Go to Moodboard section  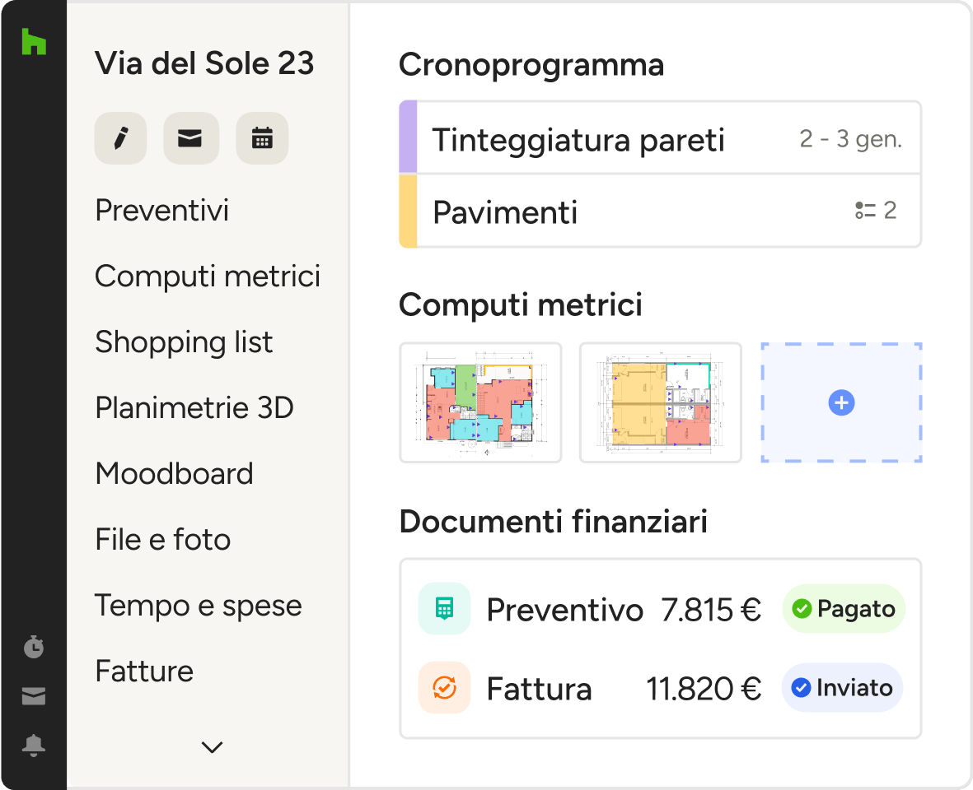pyautogui.click(x=174, y=474)
